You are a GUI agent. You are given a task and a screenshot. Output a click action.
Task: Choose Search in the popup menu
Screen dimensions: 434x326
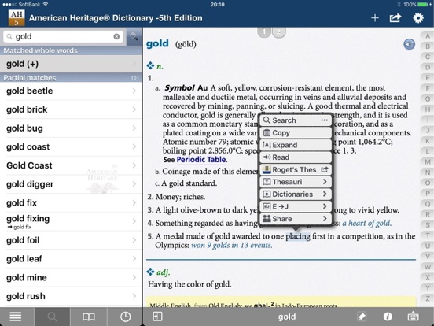coord(296,120)
